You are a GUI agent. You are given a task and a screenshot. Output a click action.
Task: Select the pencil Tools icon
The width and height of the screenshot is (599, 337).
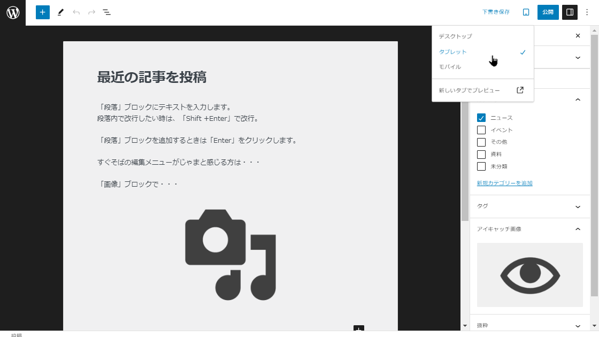click(60, 12)
